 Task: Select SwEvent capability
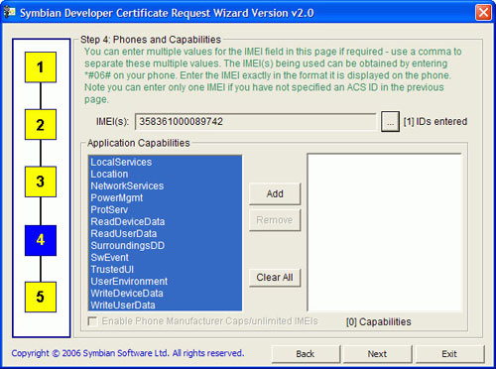pos(165,257)
